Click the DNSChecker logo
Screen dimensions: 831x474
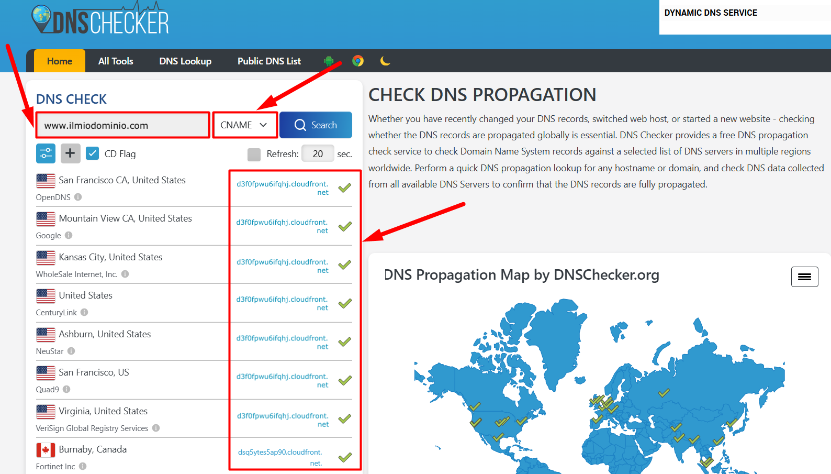coord(100,19)
